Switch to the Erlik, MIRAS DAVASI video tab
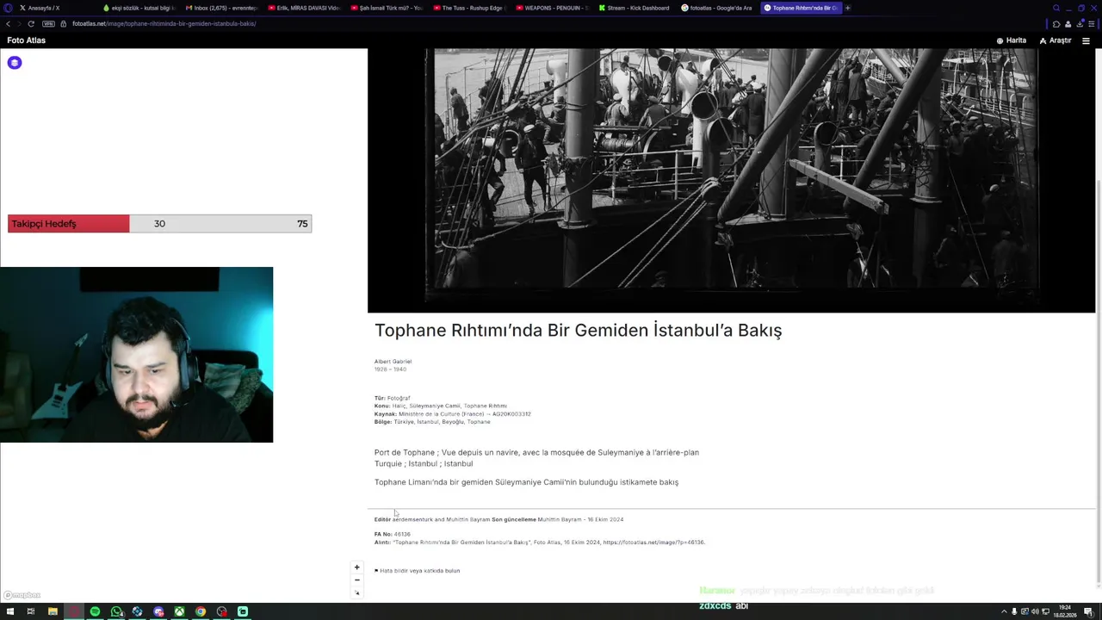 click(x=305, y=8)
